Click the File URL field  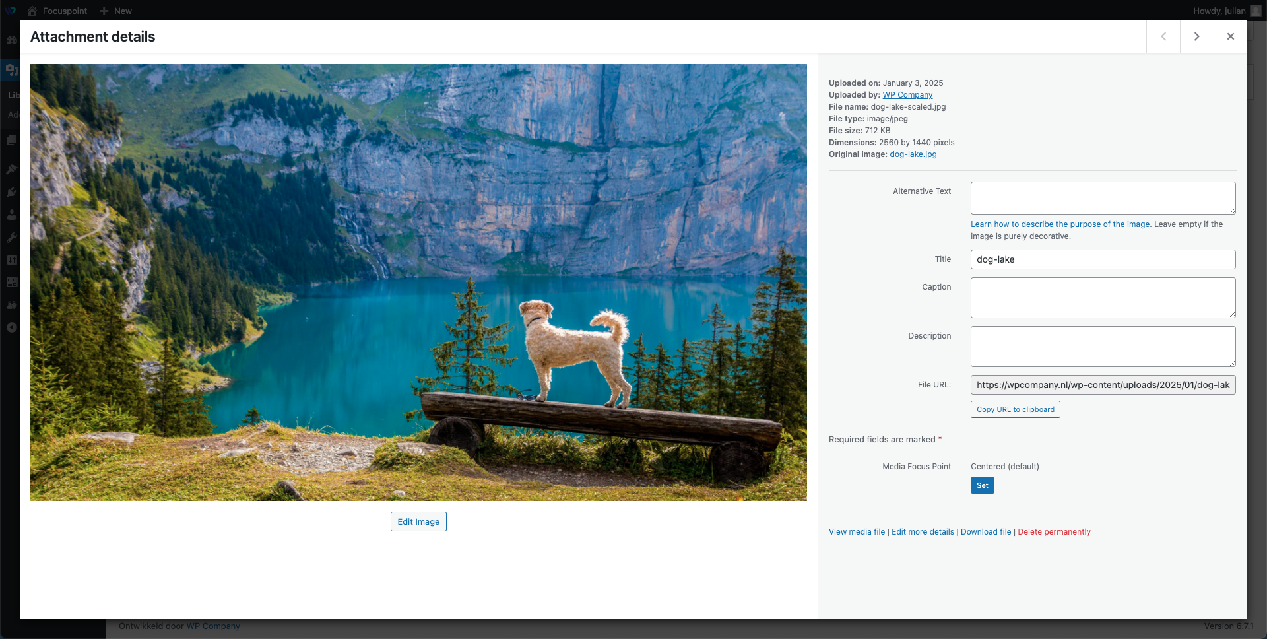point(1103,385)
